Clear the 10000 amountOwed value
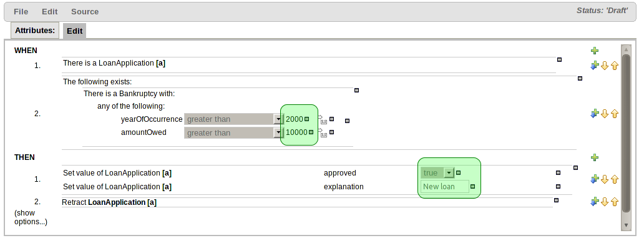 [311, 132]
